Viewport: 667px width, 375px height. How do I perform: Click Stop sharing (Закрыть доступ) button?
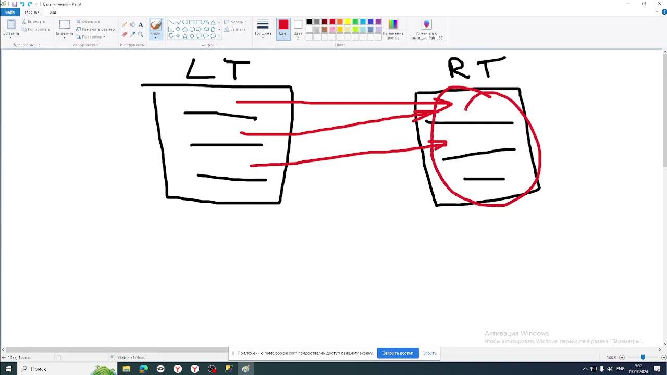398,353
